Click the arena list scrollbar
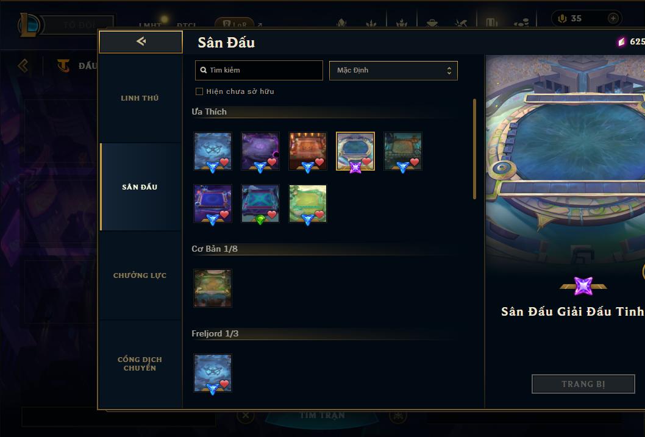This screenshot has width=645, height=437. pyautogui.click(x=474, y=149)
